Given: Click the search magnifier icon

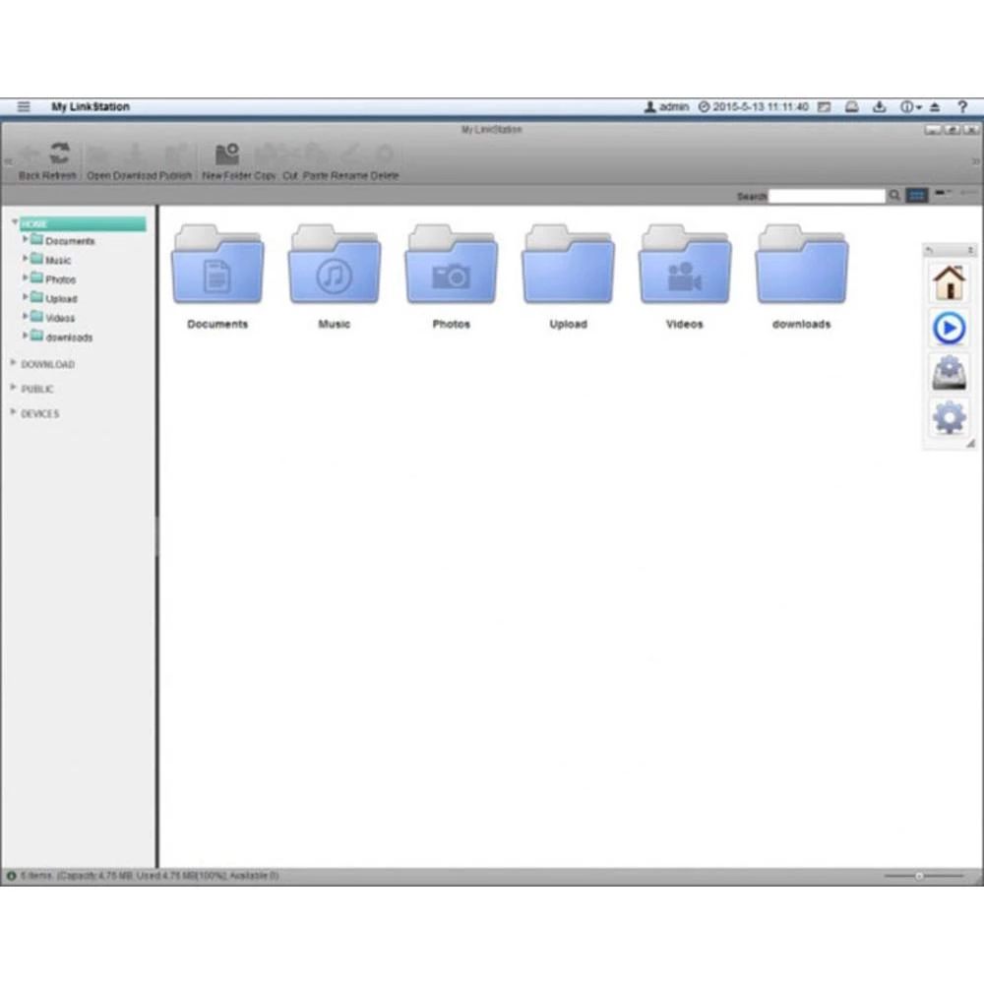Looking at the screenshot, I should (x=894, y=196).
